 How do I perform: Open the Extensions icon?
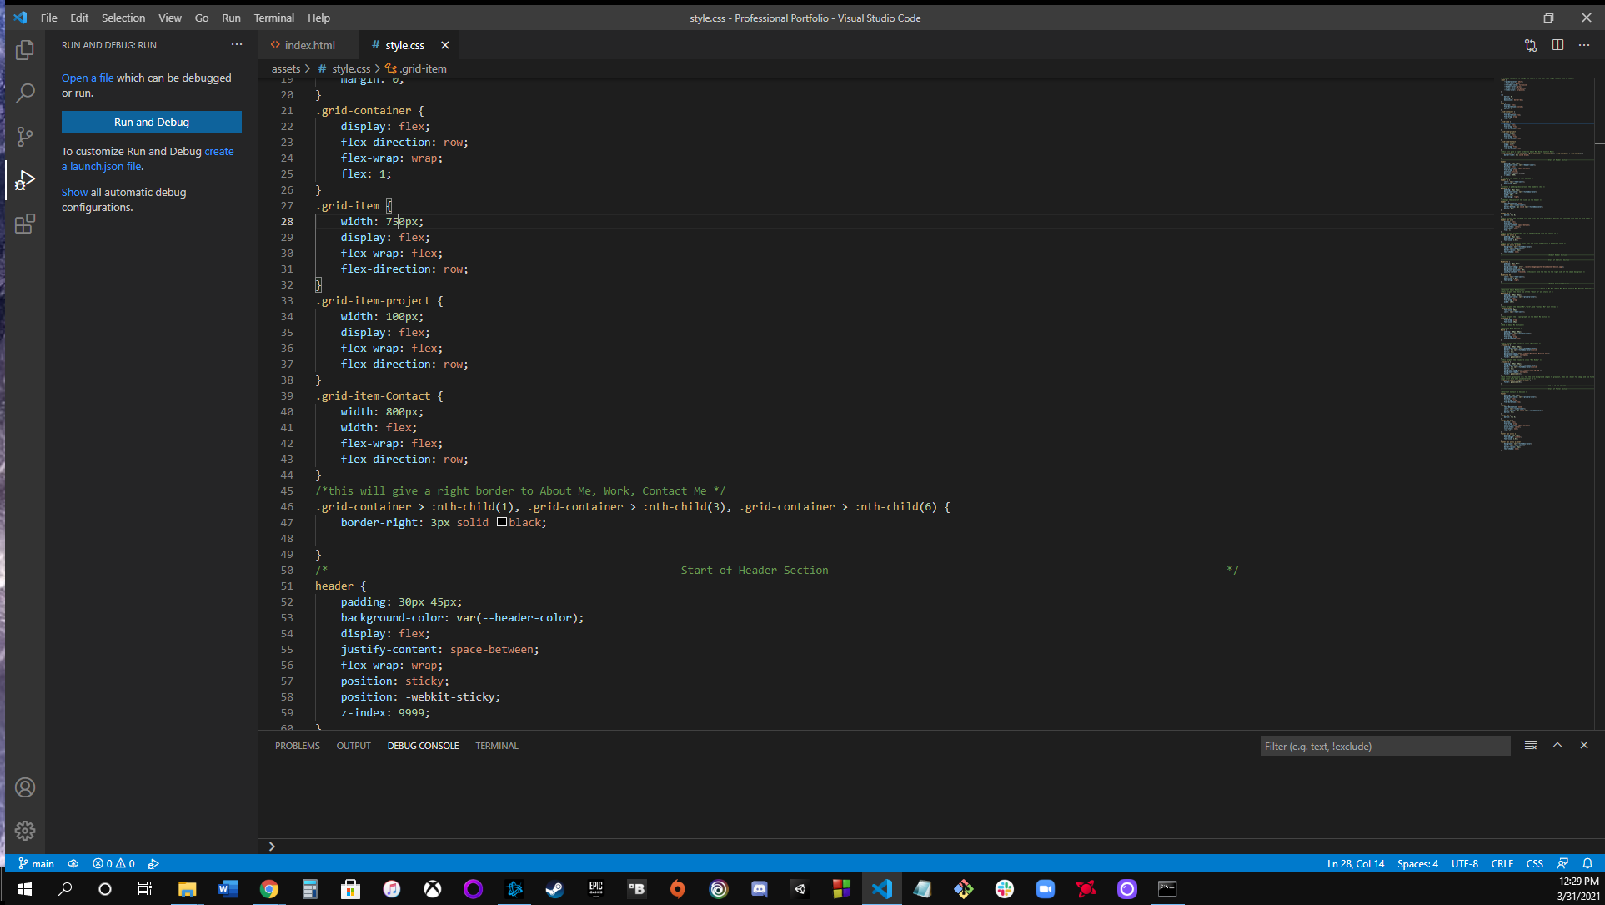pos(25,223)
